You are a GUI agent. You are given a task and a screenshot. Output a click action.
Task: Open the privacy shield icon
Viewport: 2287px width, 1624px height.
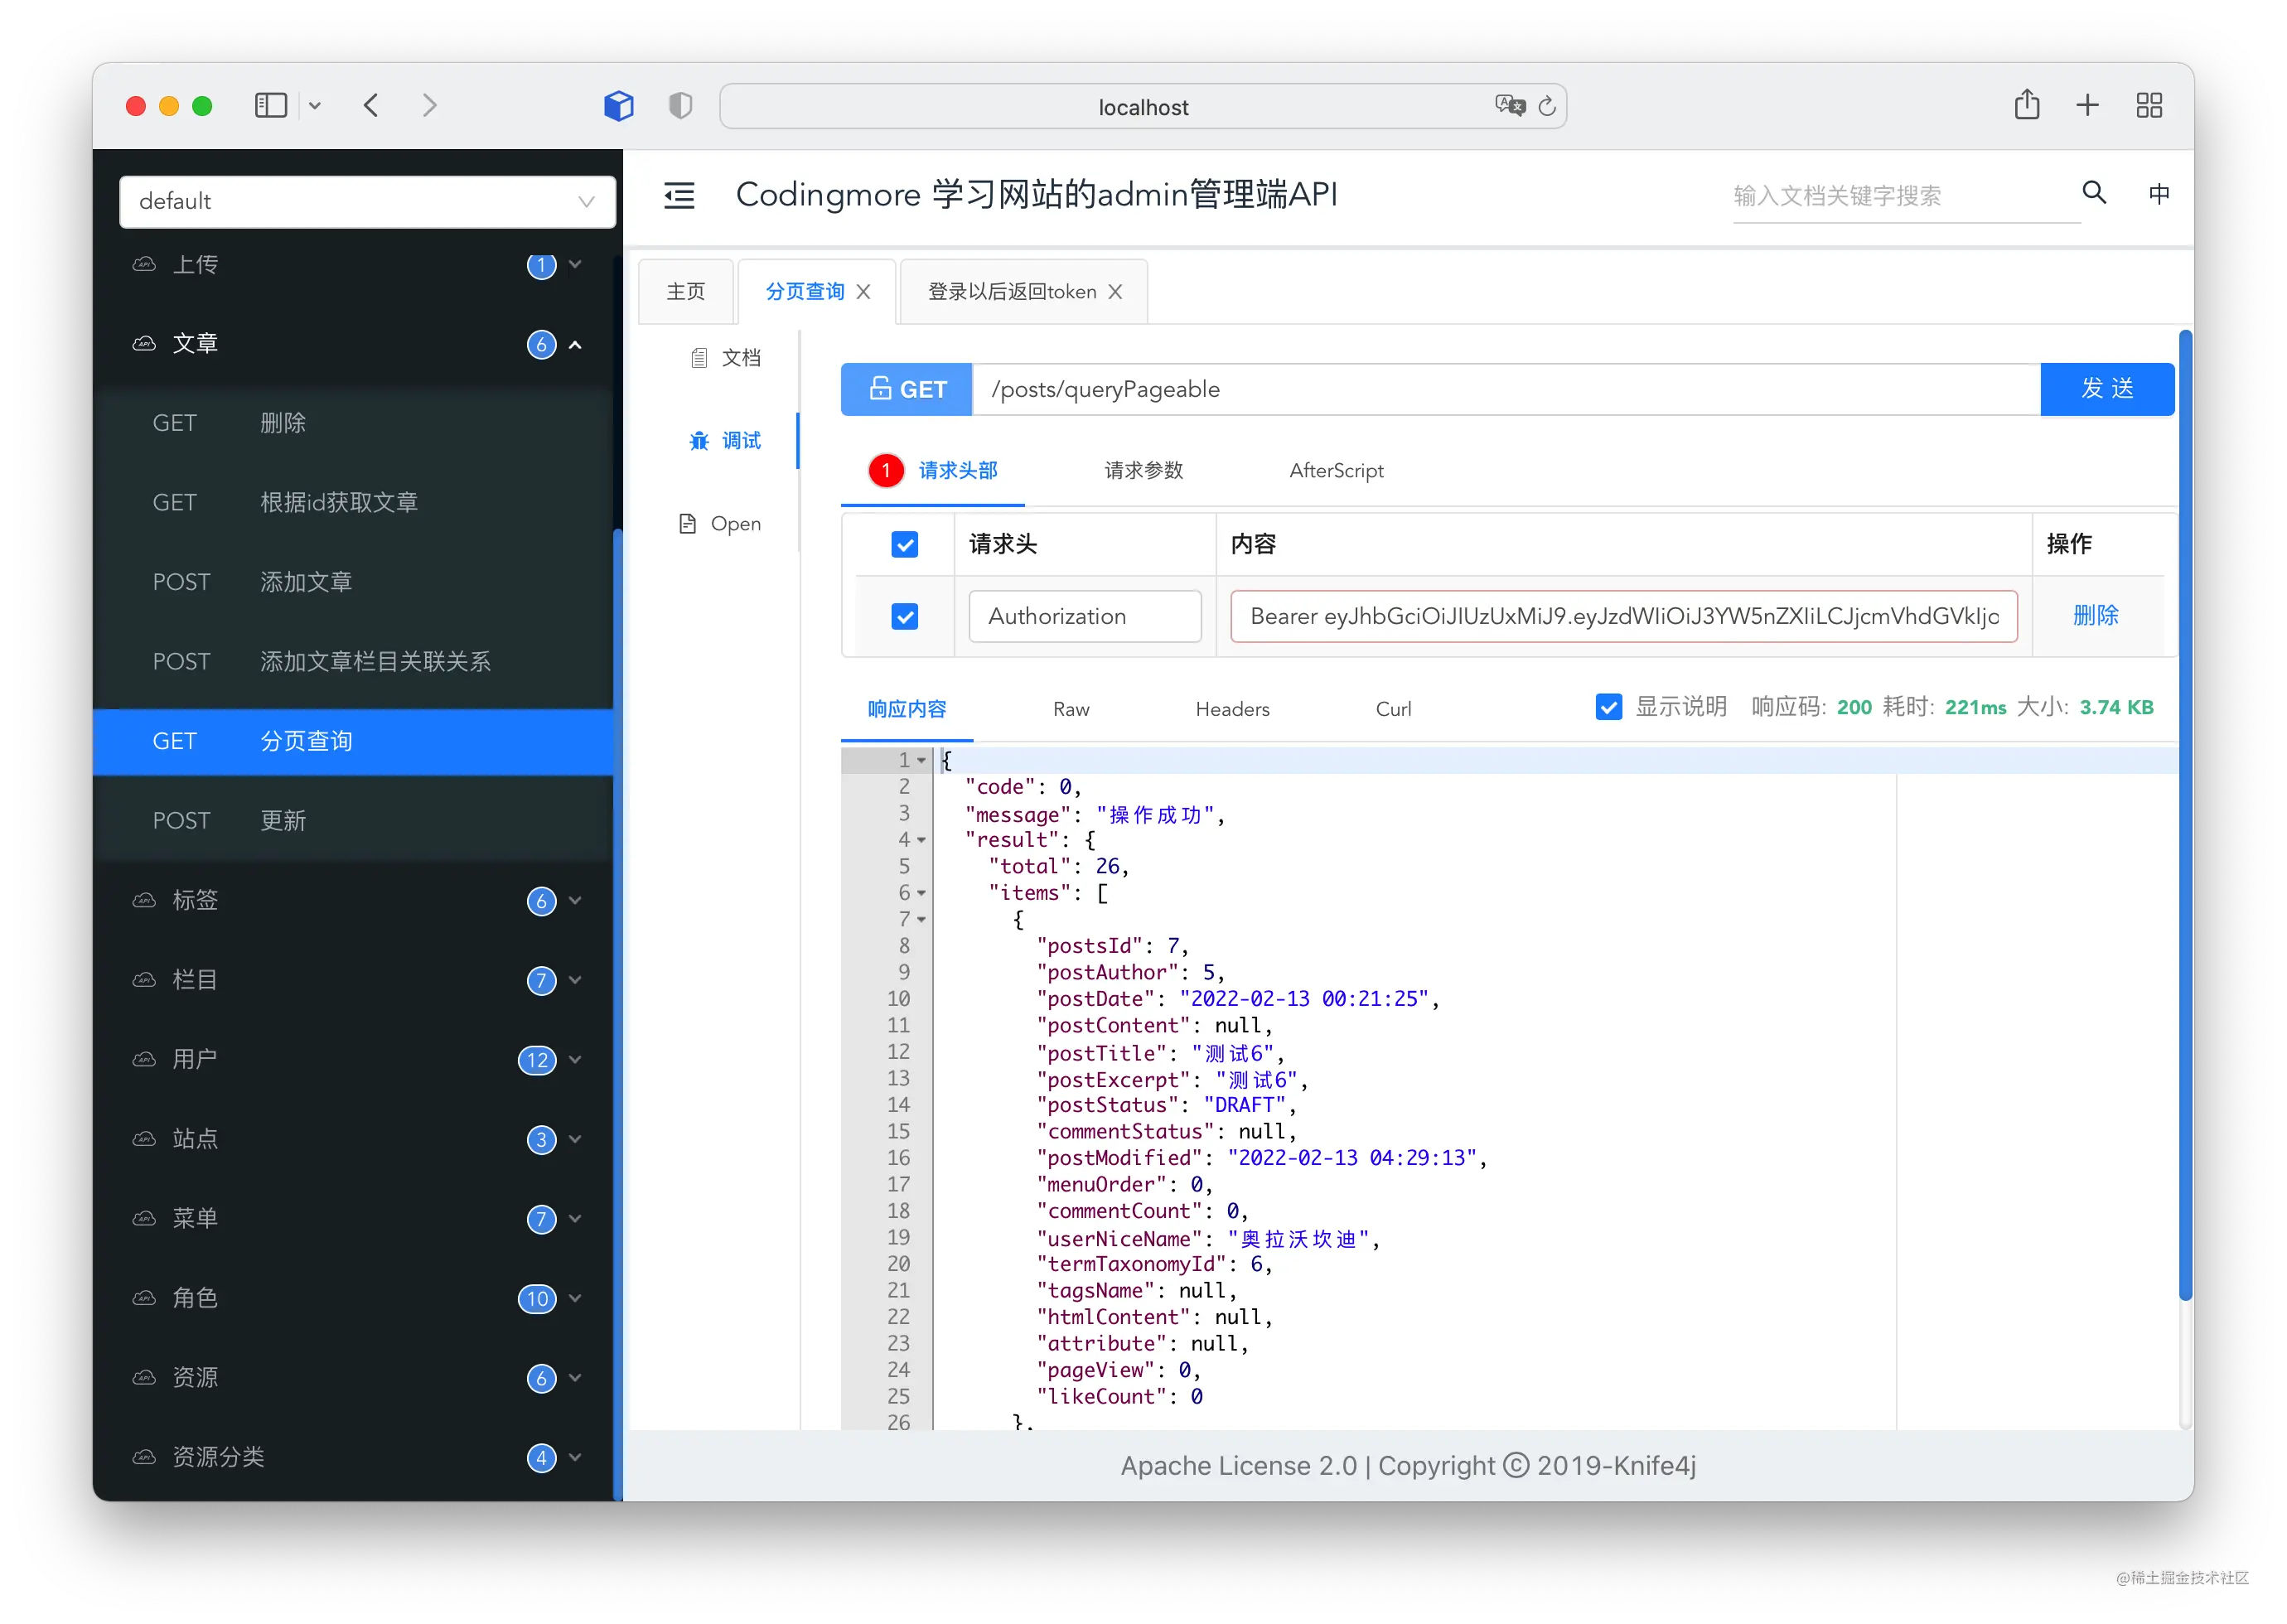[x=680, y=106]
